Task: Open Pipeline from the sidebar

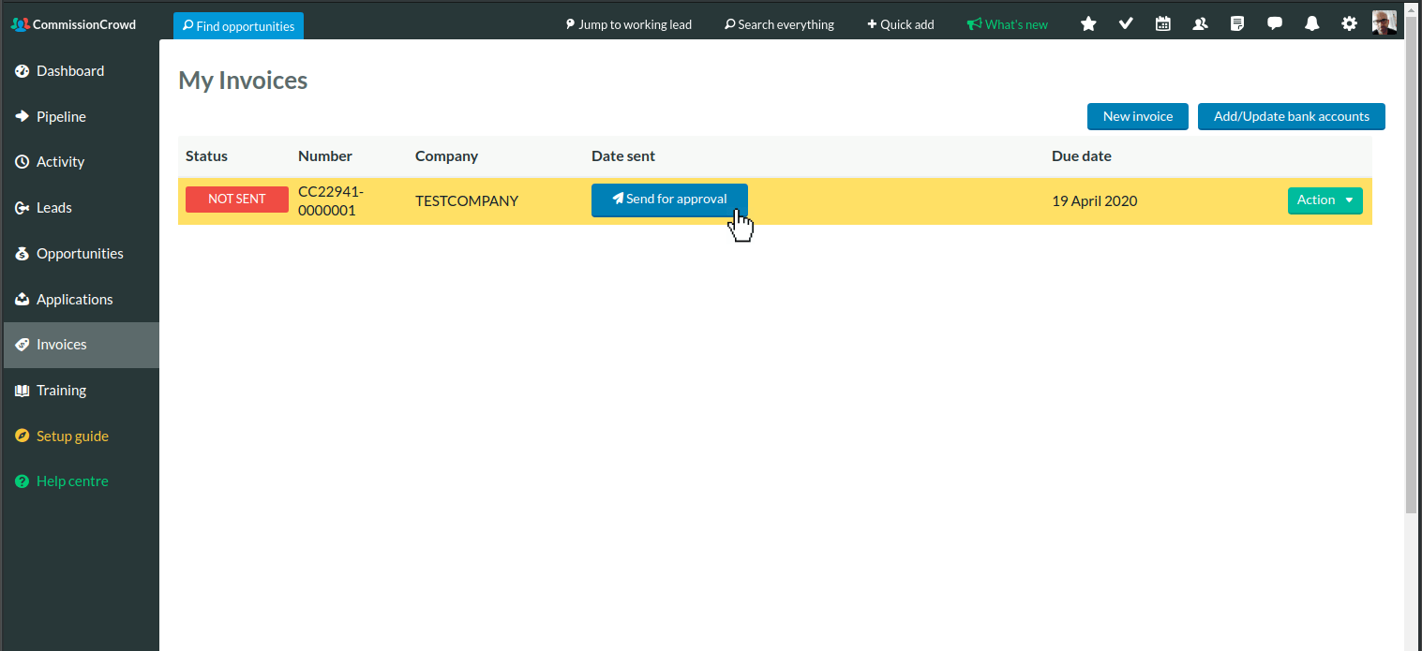Action: point(61,117)
